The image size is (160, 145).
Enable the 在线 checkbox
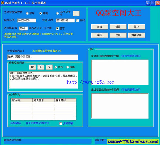pyautogui.click(x=78, y=20)
